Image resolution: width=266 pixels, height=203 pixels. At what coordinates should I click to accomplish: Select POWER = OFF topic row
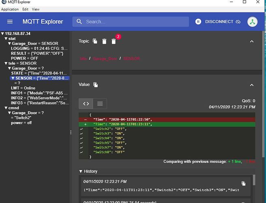tap(25, 58)
